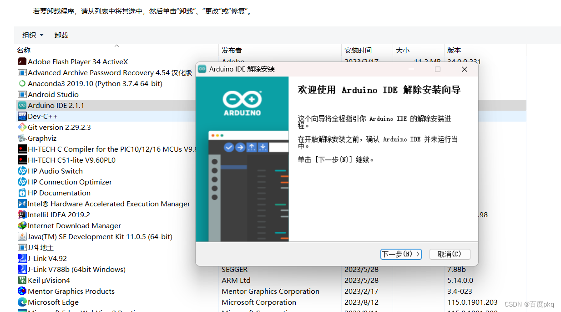The image size is (561, 312).
Task: Click the Mentor Graphics Corporation publisher cell
Action: click(x=270, y=291)
